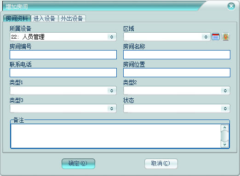Focus the 联系电话 input field

(x=63, y=73)
